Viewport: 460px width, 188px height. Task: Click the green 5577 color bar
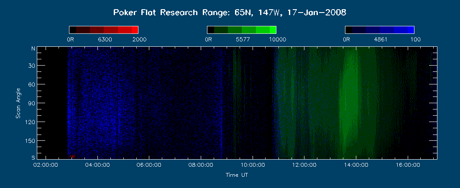pyautogui.click(x=242, y=30)
